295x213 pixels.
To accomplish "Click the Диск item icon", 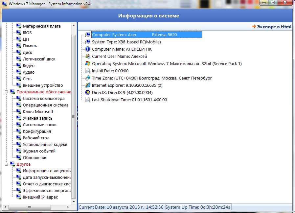I will point(18,52).
